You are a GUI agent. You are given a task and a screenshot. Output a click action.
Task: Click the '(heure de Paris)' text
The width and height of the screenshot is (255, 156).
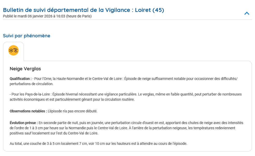pyautogui.click(x=79, y=16)
